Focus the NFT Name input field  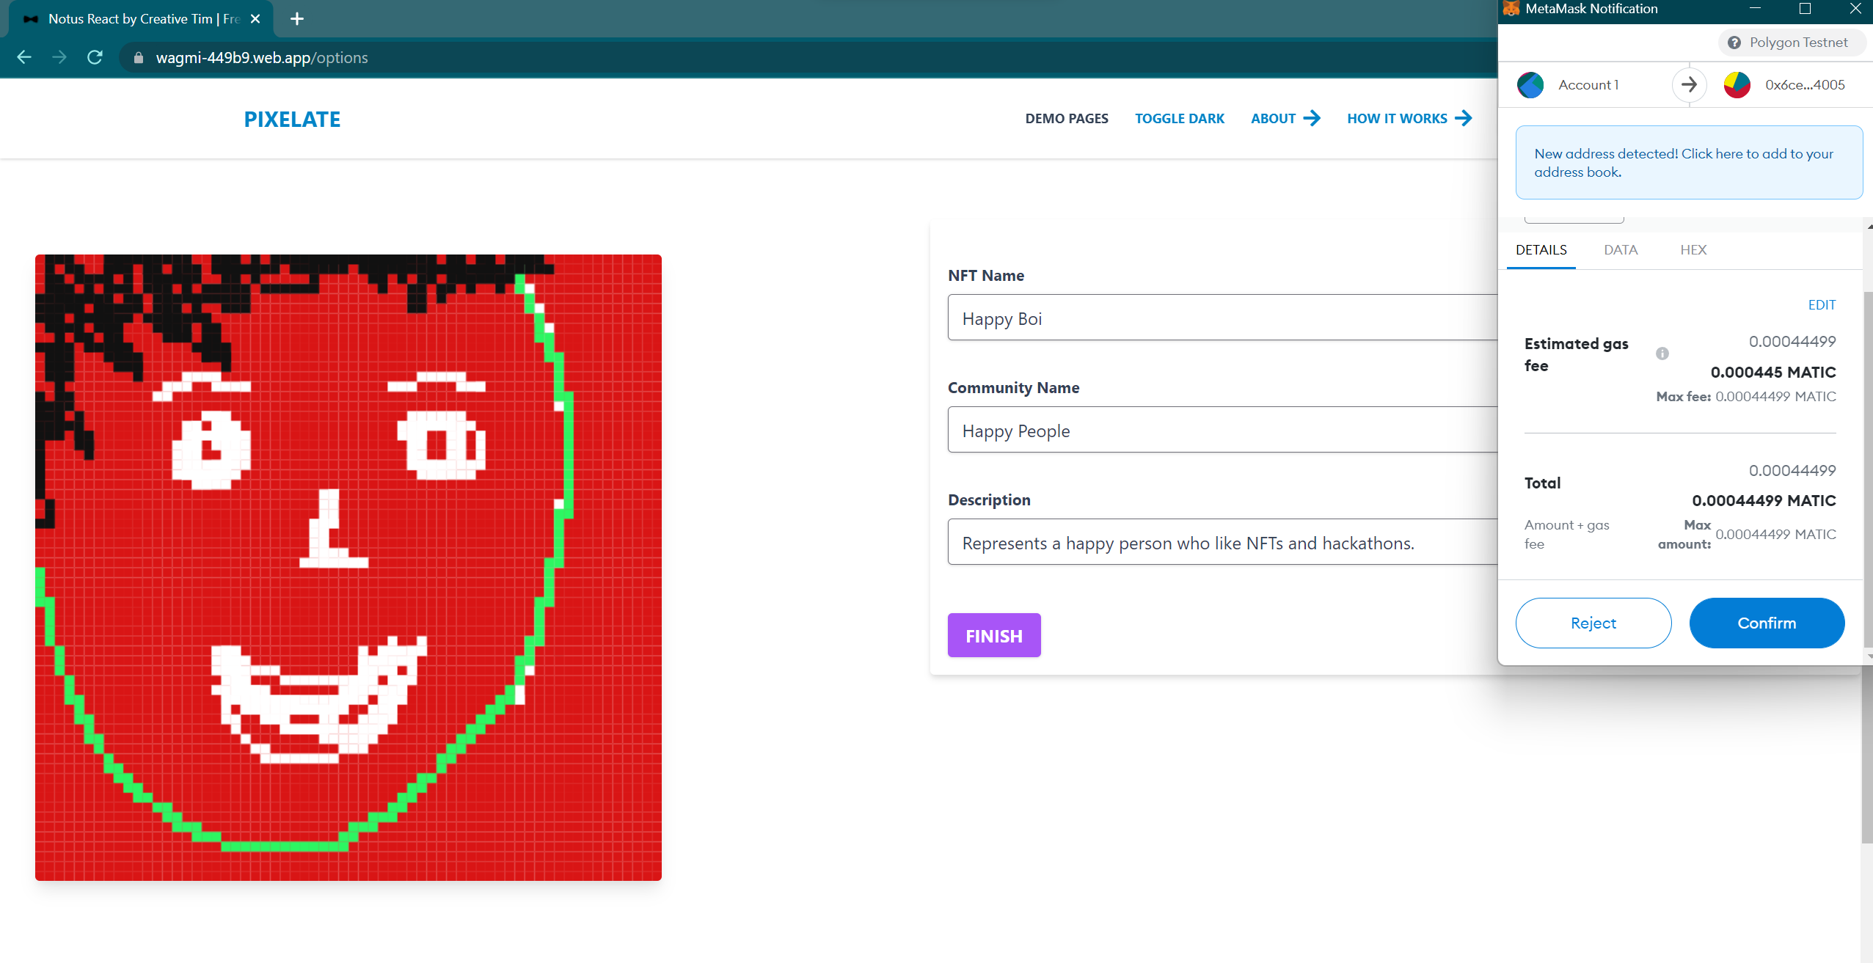tap(1222, 318)
